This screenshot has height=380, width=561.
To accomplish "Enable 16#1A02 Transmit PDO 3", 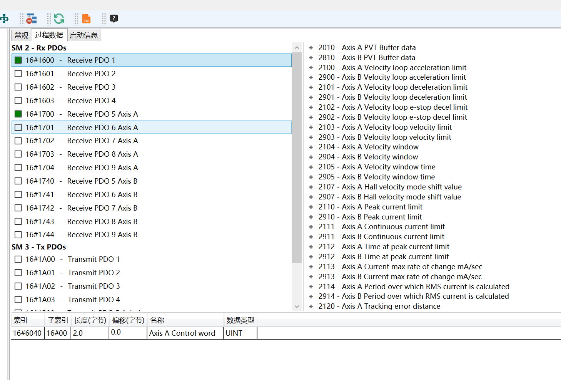I will (x=18, y=286).
